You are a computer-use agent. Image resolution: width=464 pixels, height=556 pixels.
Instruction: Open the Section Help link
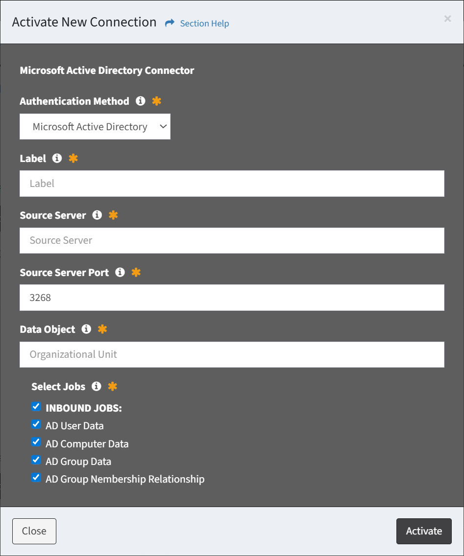pyautogui.click(x=204, y=23)
